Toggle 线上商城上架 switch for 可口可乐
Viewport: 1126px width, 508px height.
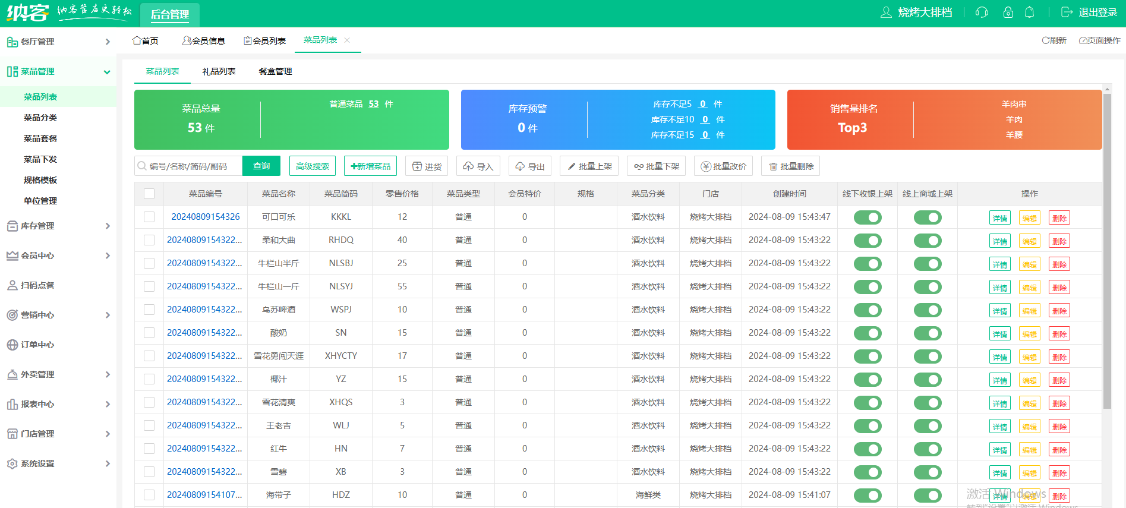(928, 217)
